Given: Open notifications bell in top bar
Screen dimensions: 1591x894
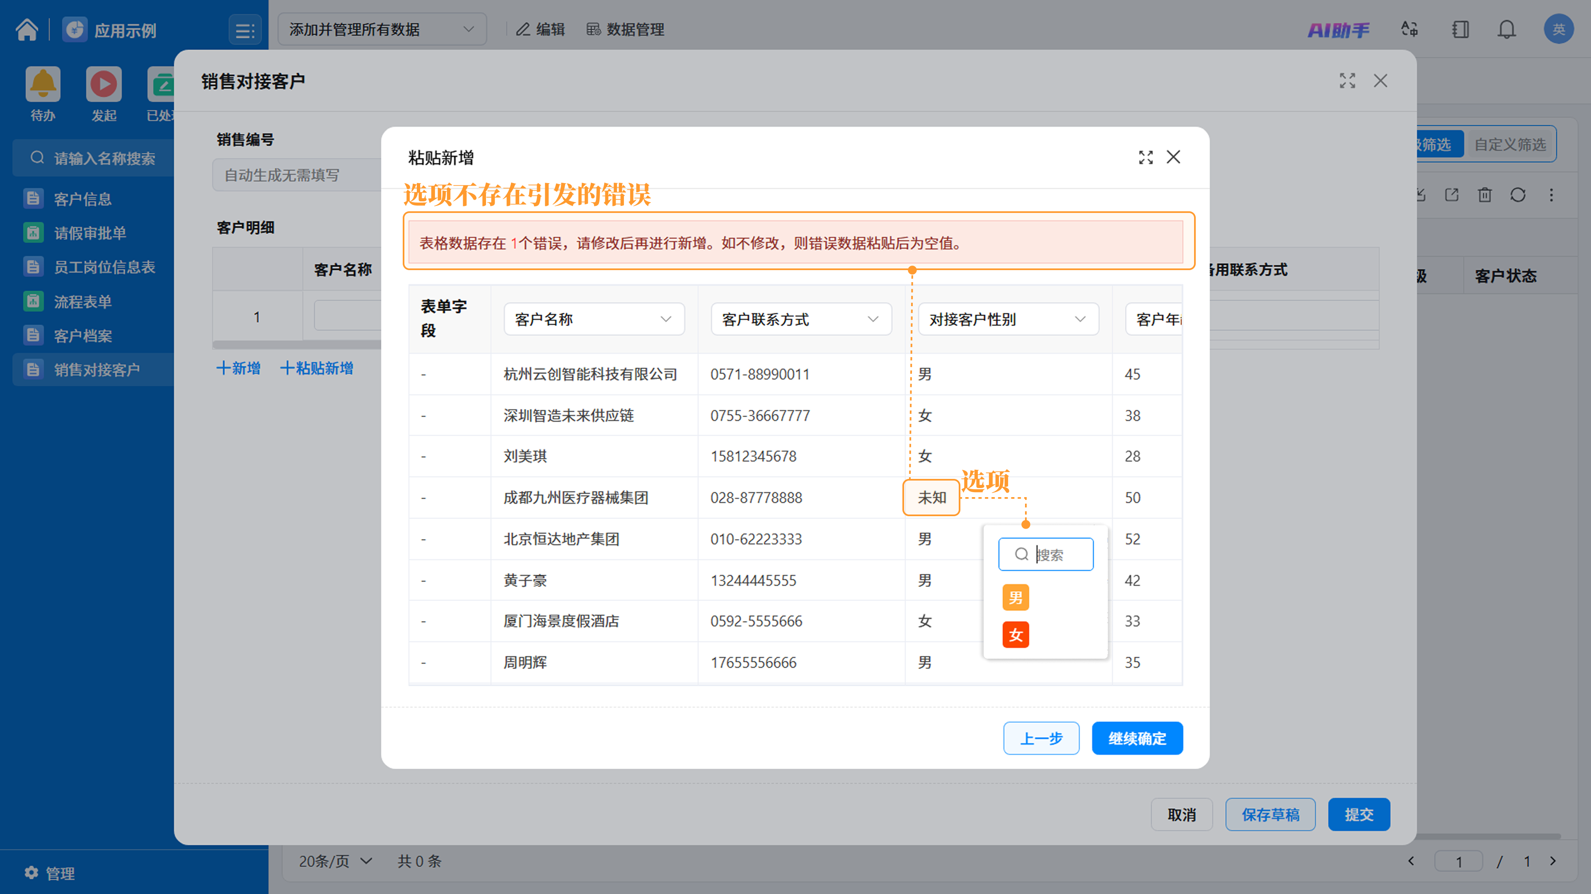Looking at the screenshot, I should click(1507, 29).
